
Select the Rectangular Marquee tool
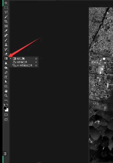[x=6, y=7]
